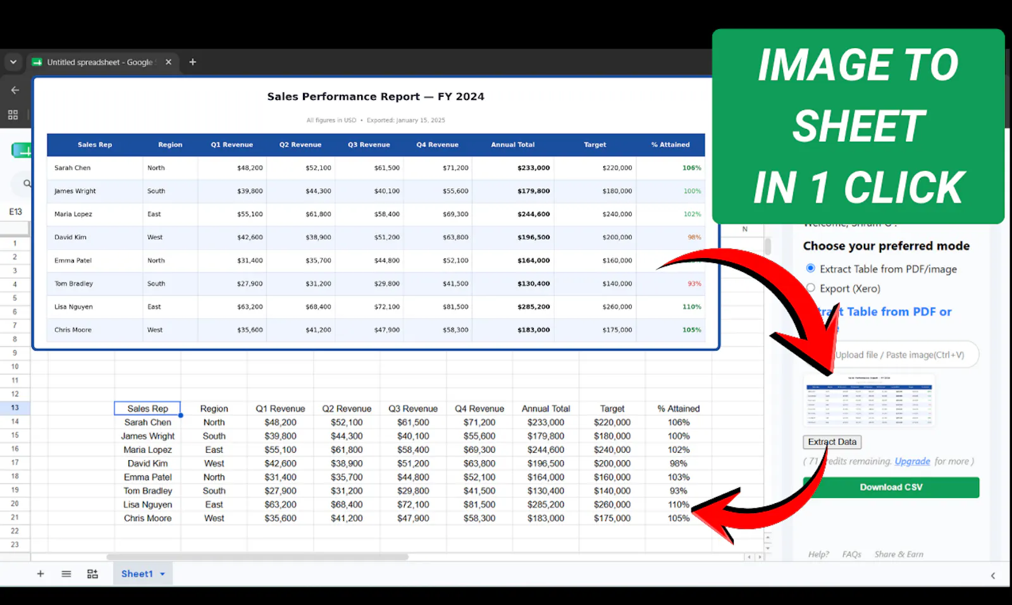This screenshot has width=1012, height=605.
Task: Select row header 20
Action: [15, 504]
